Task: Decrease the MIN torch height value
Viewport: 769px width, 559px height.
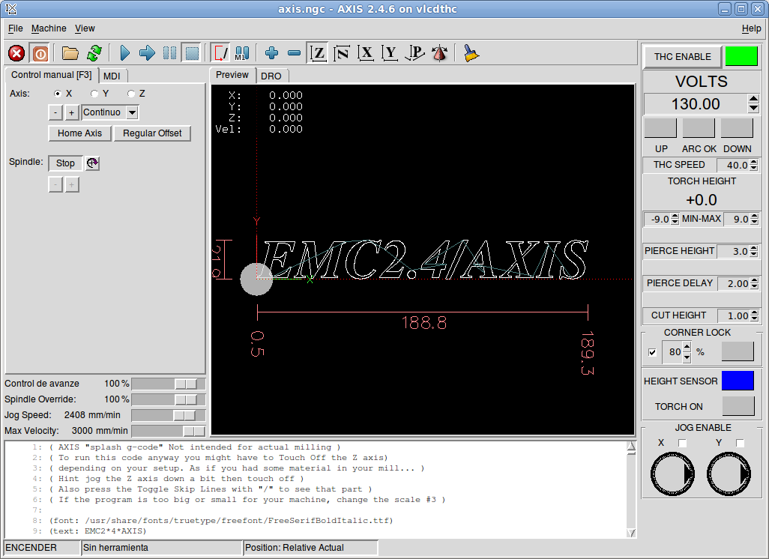Action: [x=675, y=222]
